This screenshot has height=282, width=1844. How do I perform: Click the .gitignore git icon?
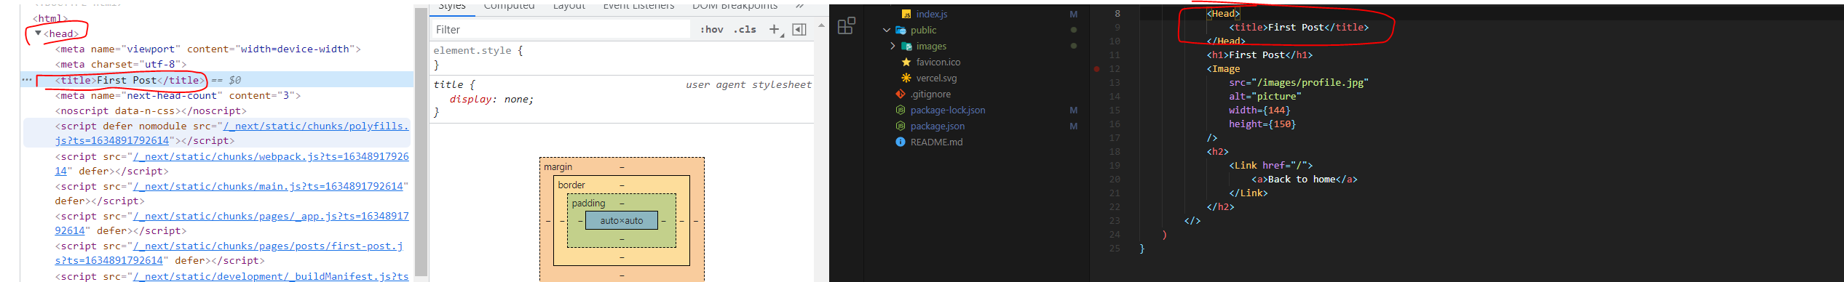pyautogui.click(x=901, y=94)
